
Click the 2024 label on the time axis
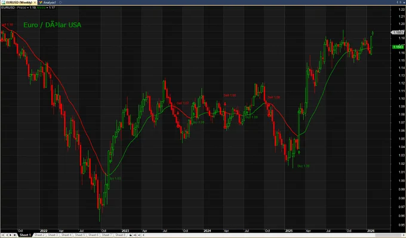point(207,230)
